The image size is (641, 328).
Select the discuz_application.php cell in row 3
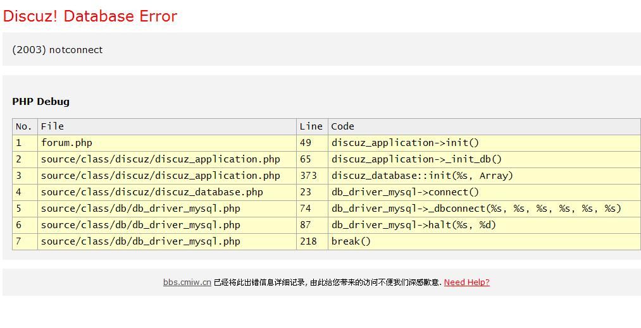(167, 176)
